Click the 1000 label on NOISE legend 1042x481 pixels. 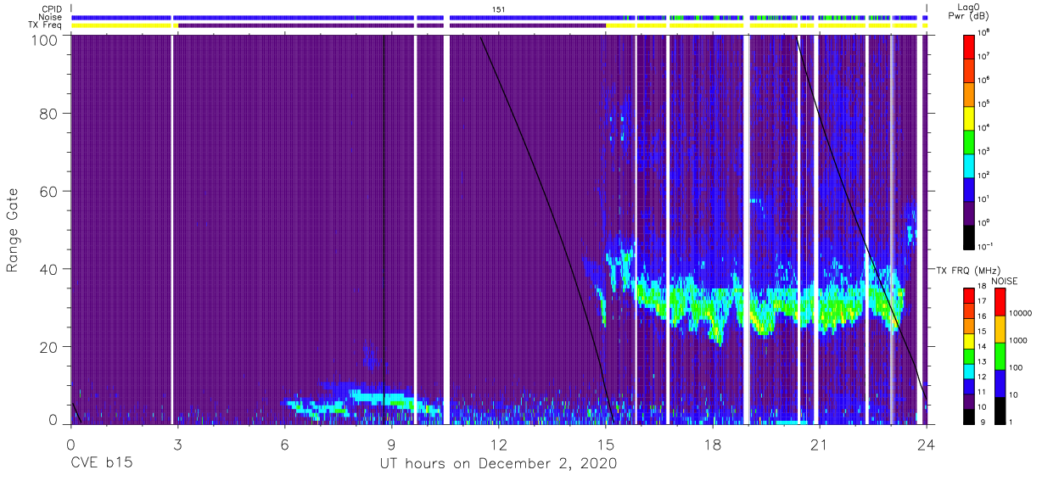pos(1019,341)
